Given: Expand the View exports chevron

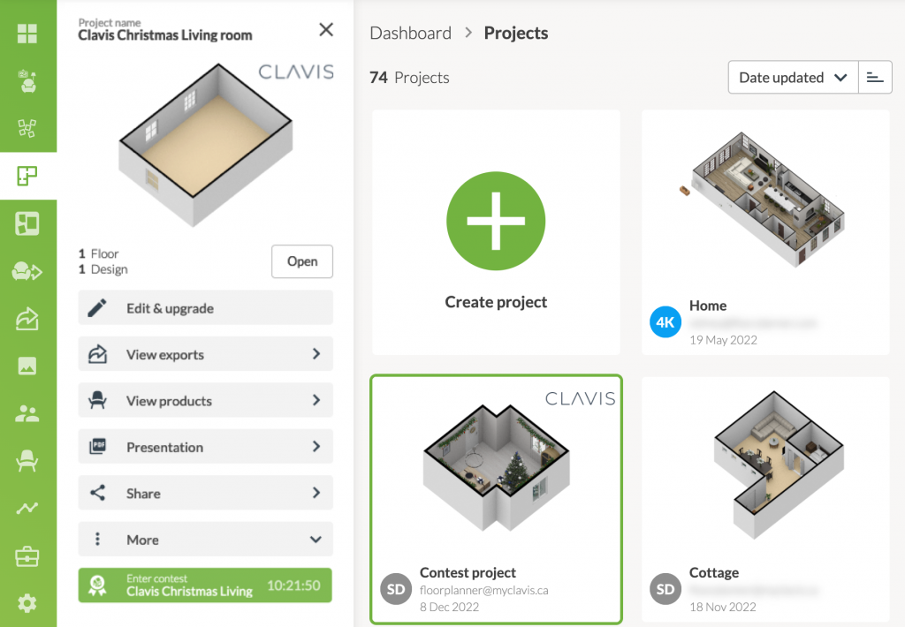Looking at the screenshot, I should coord(316,353).
